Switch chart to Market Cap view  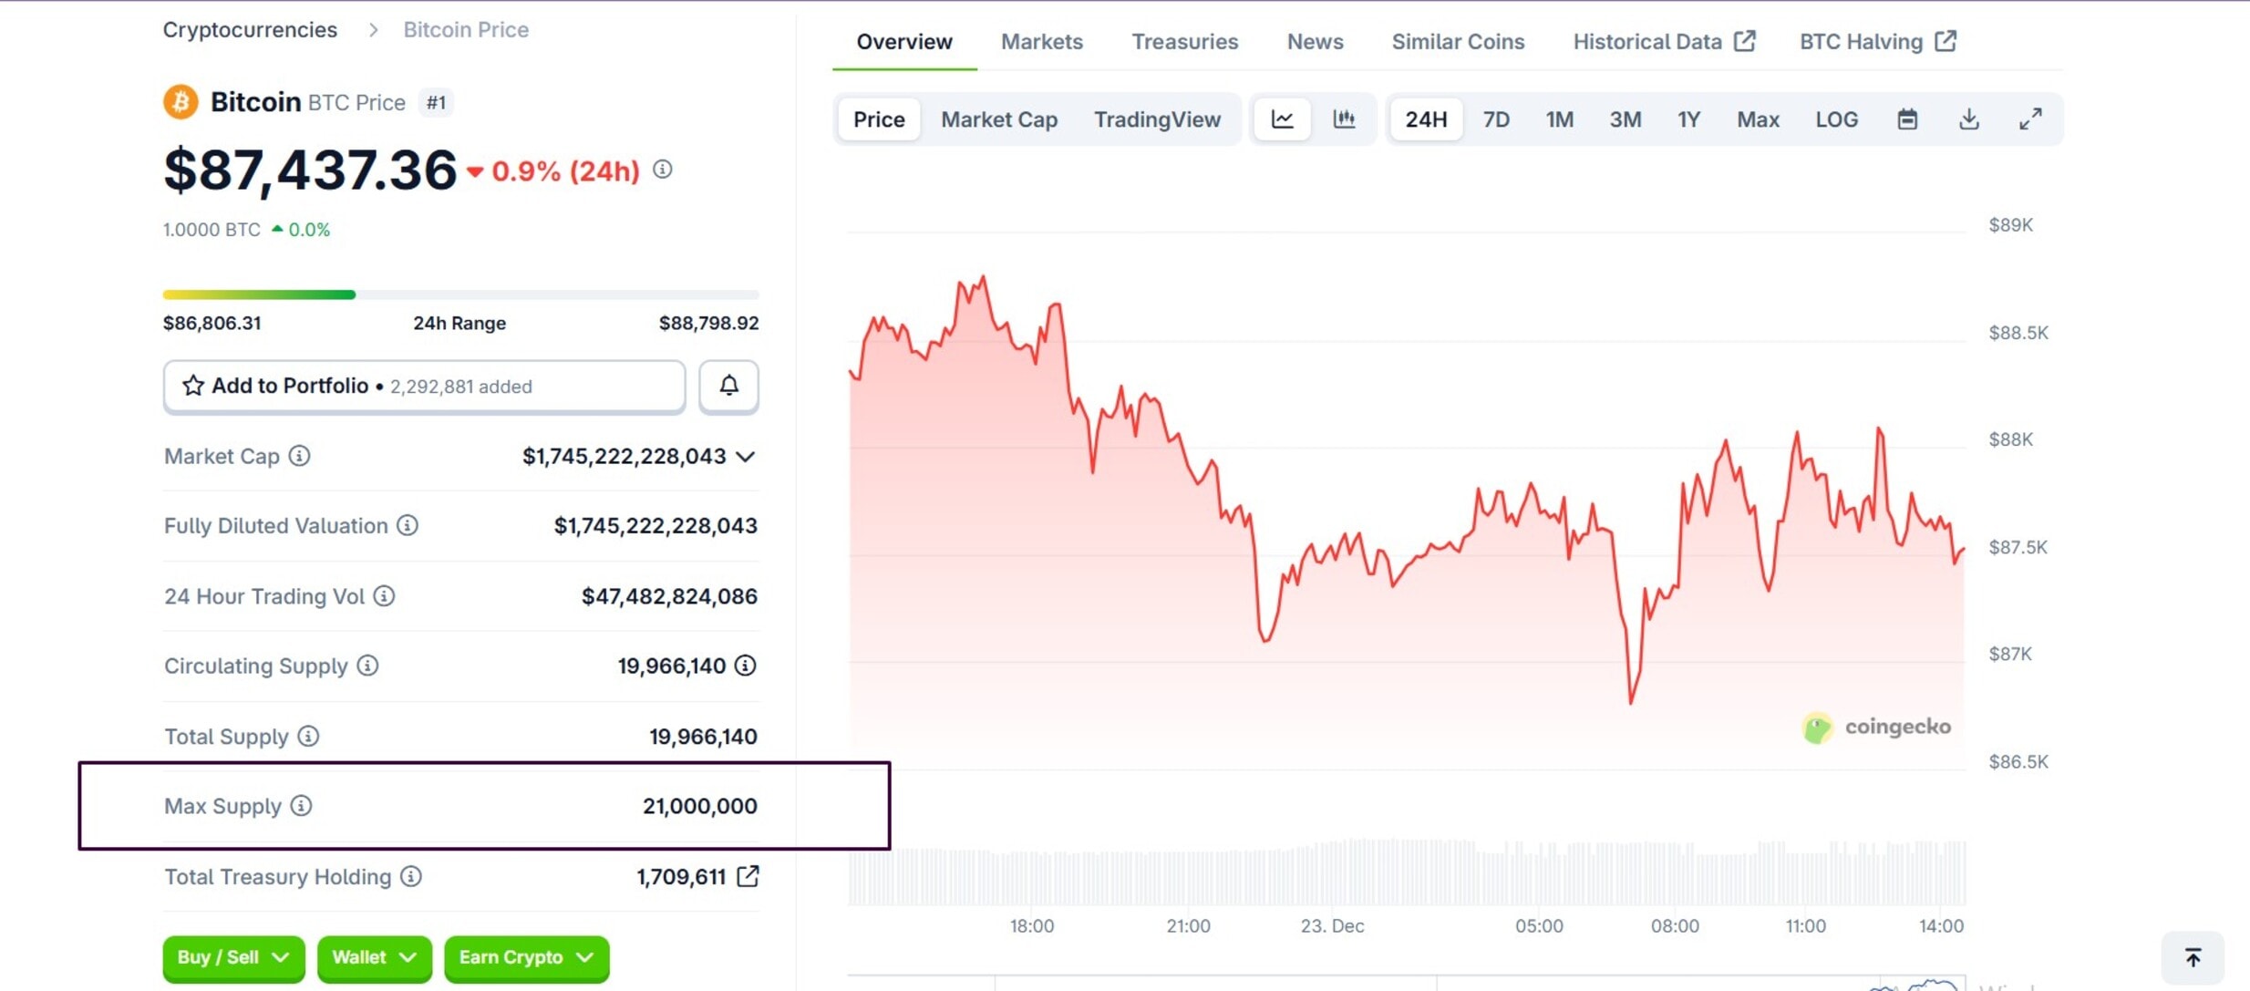999,119
